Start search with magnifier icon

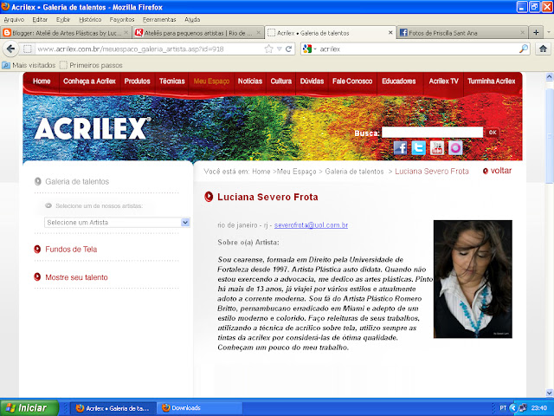click(524, 49)
